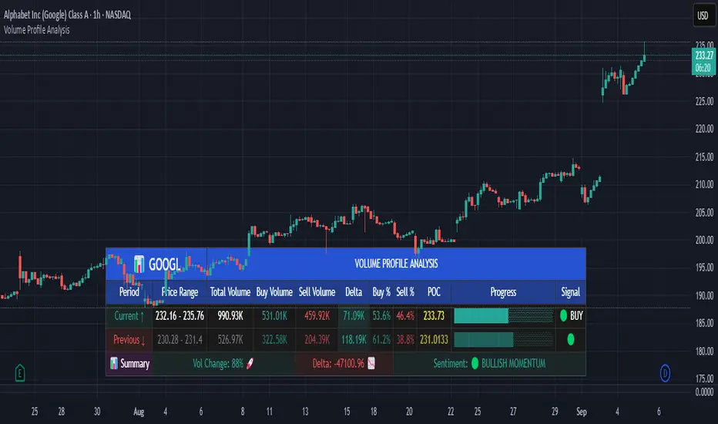Click the dividend D marker icon
This screenshot has width=718, height=424.
pyautogui.click(x=665, y=373)
